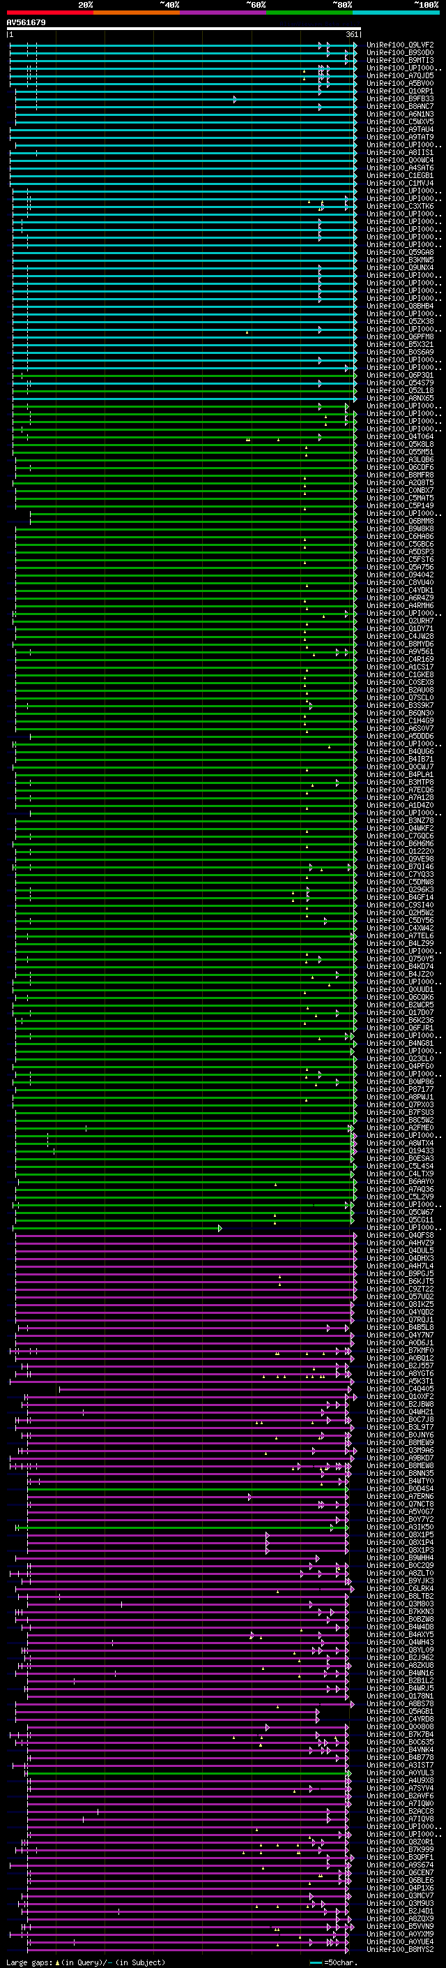446x1968 pixels.
Task: Select label UniRef100_B4WN16
Action: (400, 1673)
